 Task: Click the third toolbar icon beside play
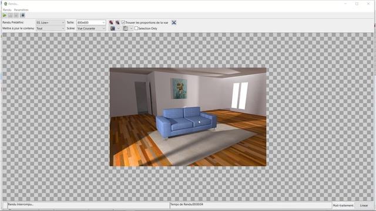coord(16,15)
